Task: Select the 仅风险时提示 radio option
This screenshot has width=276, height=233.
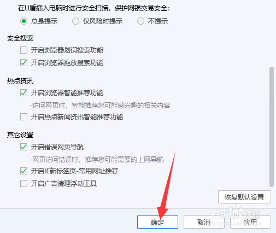Action: point(75,21)
